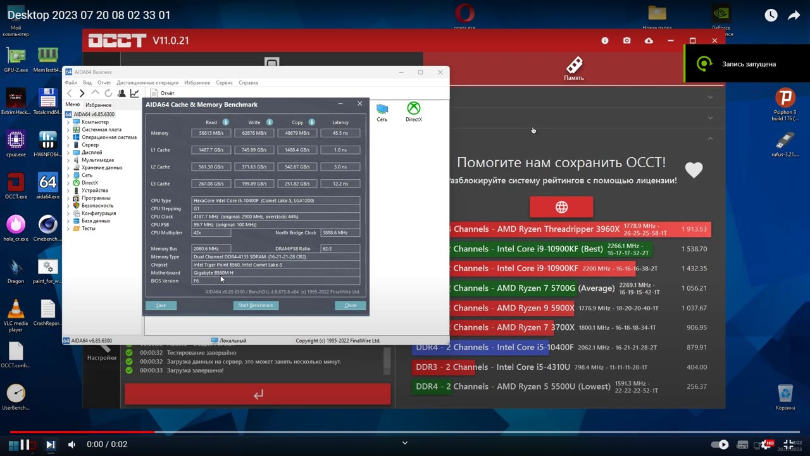Image resolution: width=810 pixels, height=456 pixels.
Task: Click the Save button in benchmark dialog
Action: tap(161, 305)
